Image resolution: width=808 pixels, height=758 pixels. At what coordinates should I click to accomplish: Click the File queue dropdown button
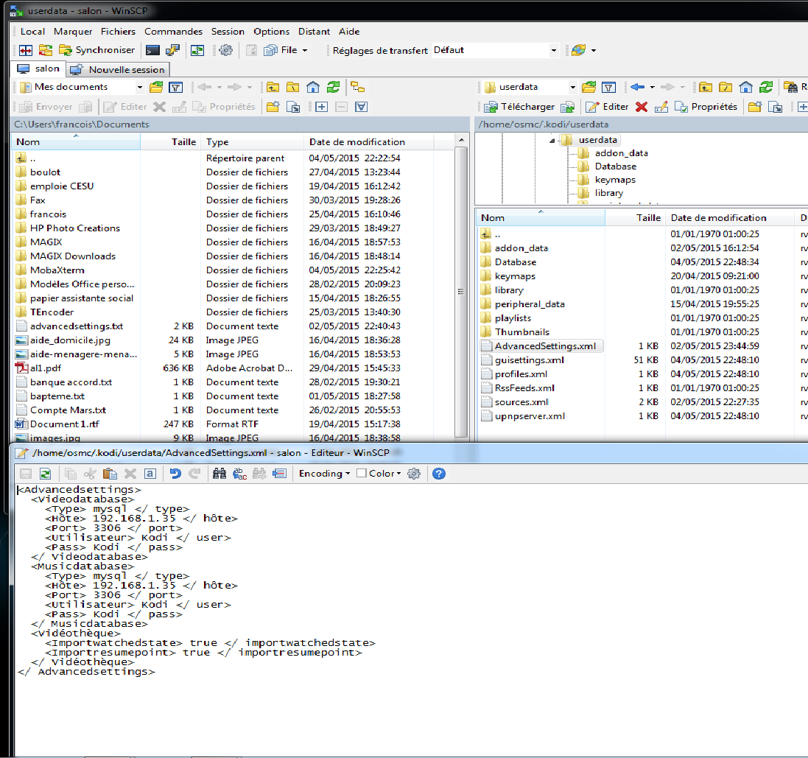286,50
